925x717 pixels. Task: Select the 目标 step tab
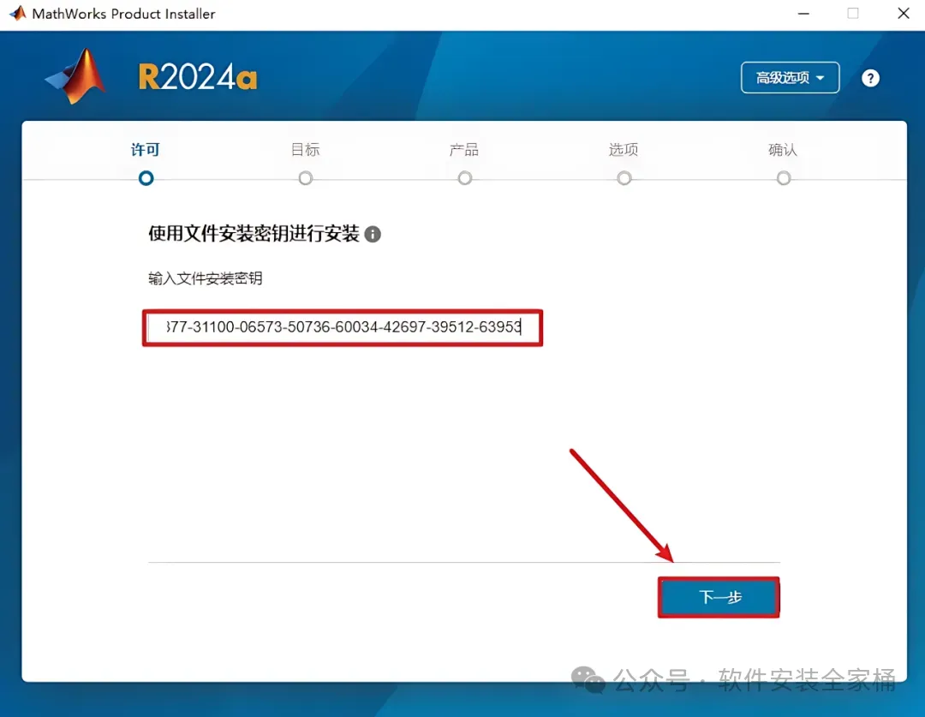point(305,150)
